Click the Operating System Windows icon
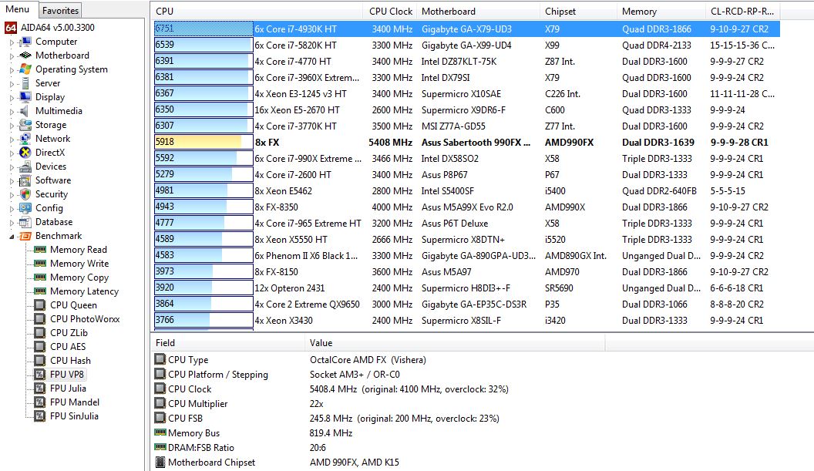Screen dimensions: 814x471 (x=25, y=69)
